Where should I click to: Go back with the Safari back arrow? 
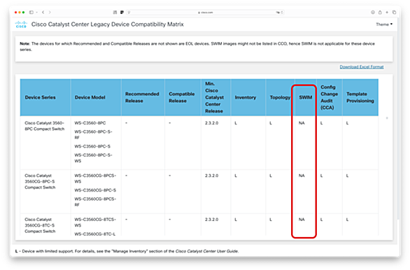pyautogui.click(x=43, y=13)
